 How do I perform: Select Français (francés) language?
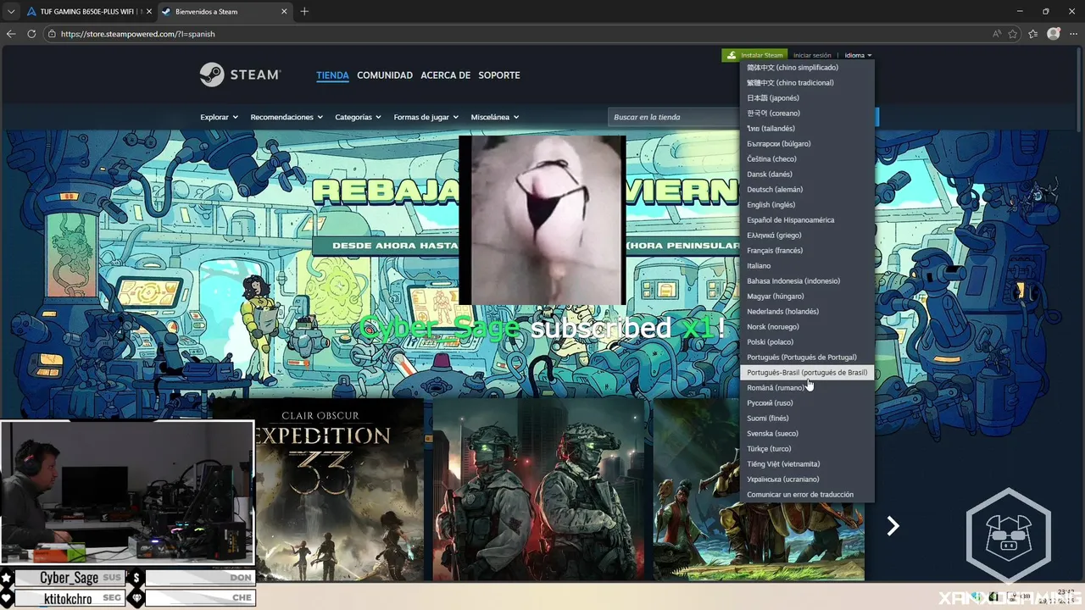806,251
